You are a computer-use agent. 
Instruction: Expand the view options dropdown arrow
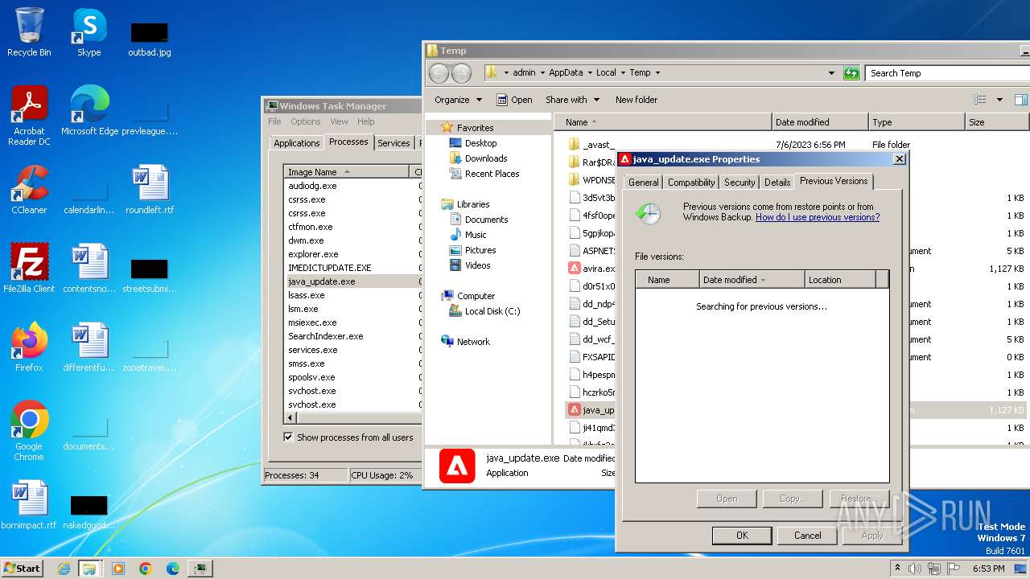999,100
